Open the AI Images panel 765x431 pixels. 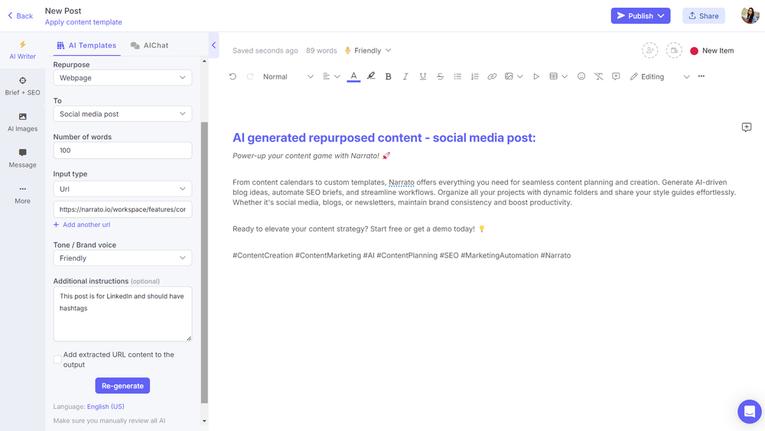point(22,122)
